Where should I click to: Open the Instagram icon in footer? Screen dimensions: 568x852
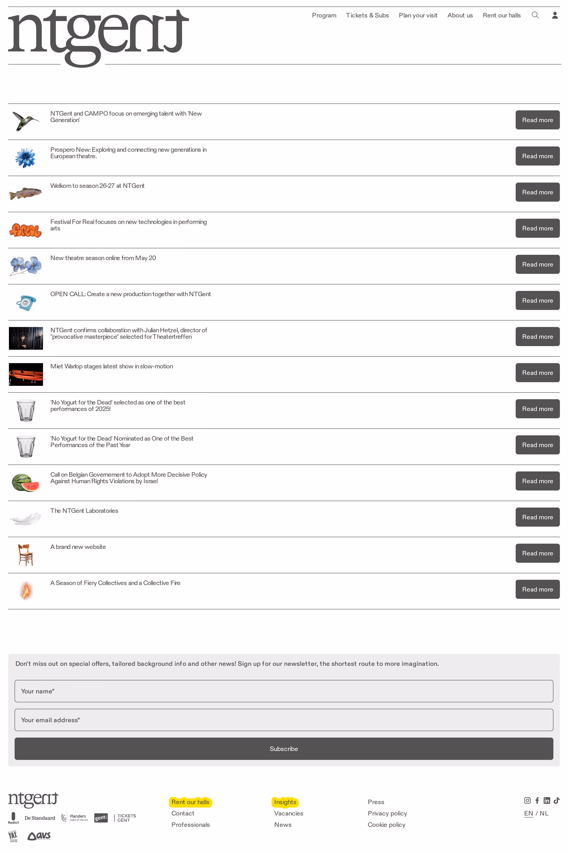[x=527, y=800]
